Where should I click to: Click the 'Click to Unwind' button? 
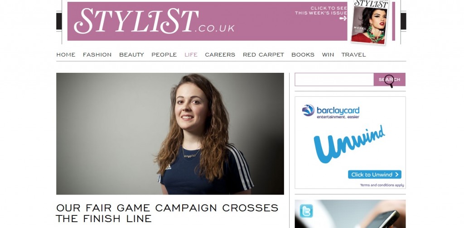pyautogui.click(x=375, y=175)
